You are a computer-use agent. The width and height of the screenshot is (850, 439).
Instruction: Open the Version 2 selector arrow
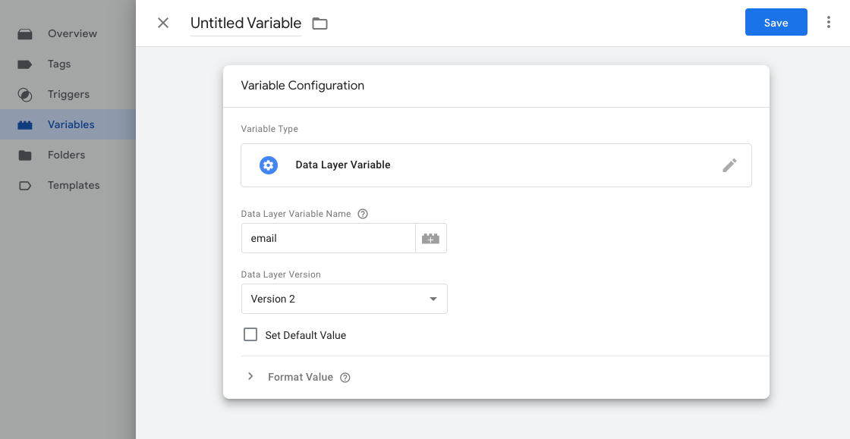coord(433,299)
